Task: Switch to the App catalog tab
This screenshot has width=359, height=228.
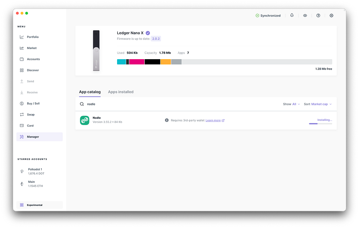Action: pyautogui.click(x=90, y=92)
